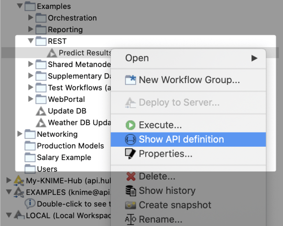Open the submenu arrow next to Open
Image resolution: width=283 pixels, height=226 pixels.
[x=254, y=58]
